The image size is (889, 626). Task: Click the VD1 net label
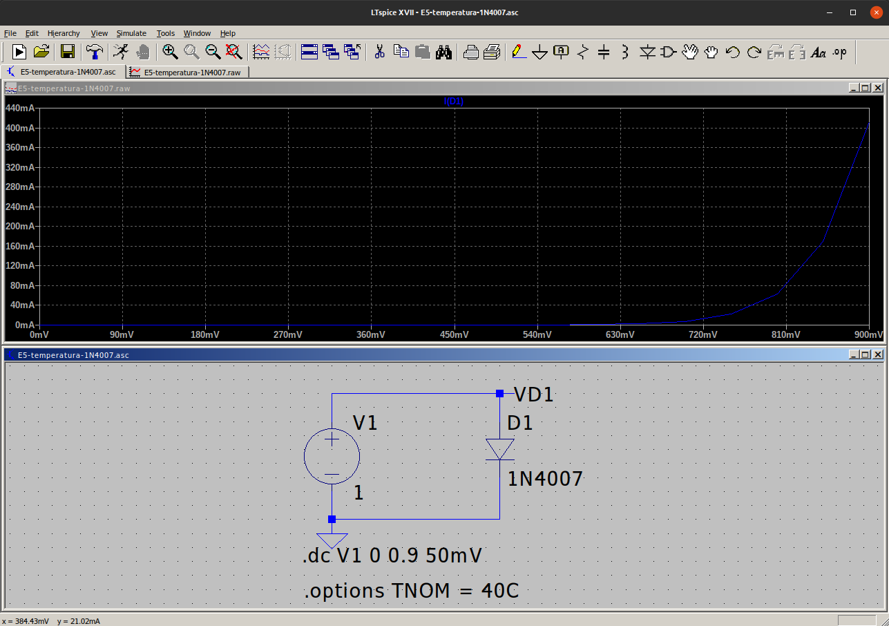point(534,395)
